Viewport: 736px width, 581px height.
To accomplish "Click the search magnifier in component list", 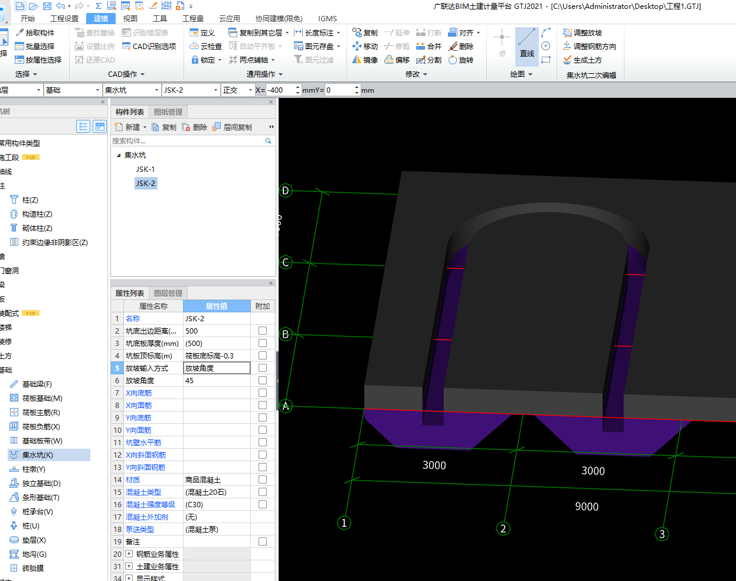I will pos(268,141).
